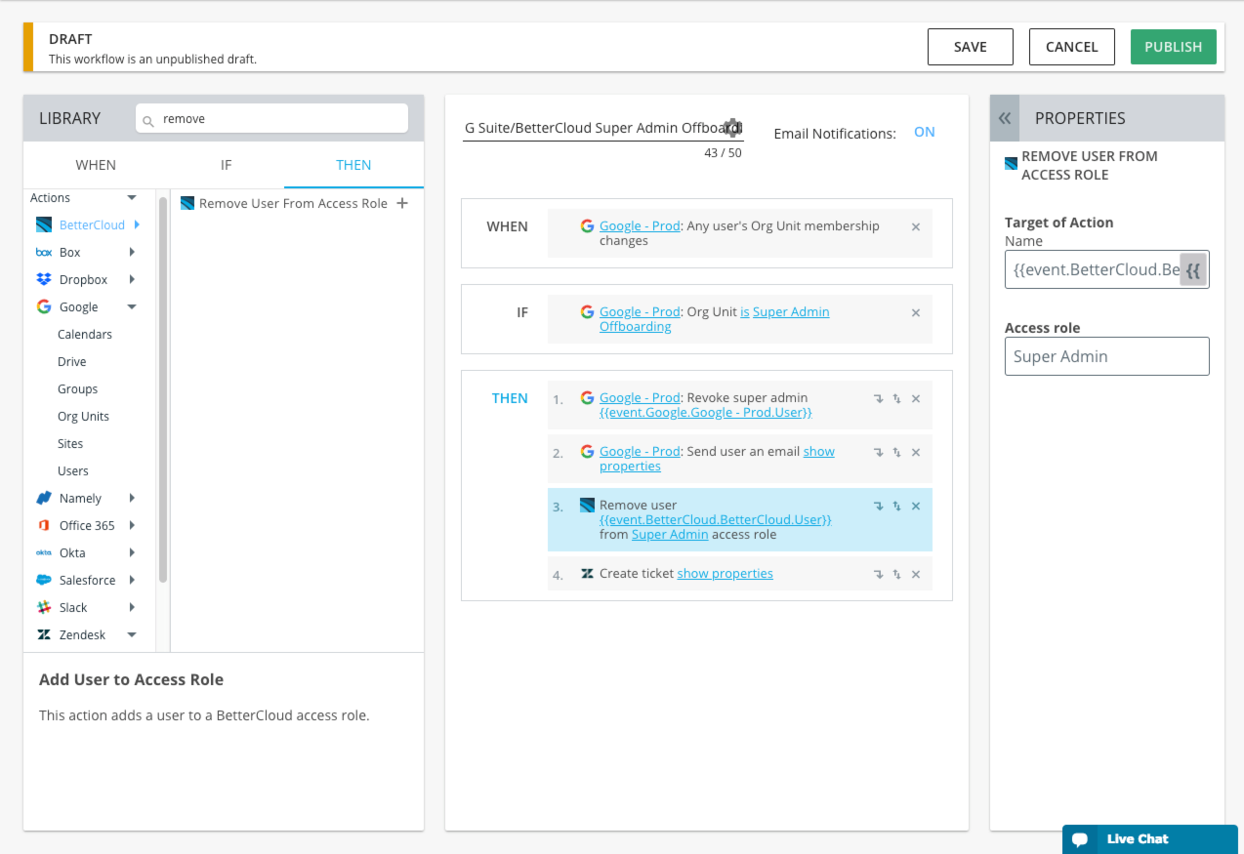1244x854 pixels.
Task: Click the down-right arrow icon on step 2
Action: 878,452
